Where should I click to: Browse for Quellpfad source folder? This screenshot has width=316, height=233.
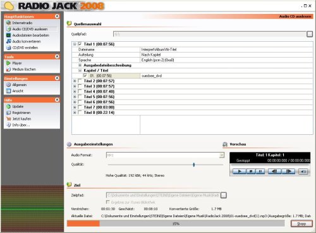(x=310, y=34)
